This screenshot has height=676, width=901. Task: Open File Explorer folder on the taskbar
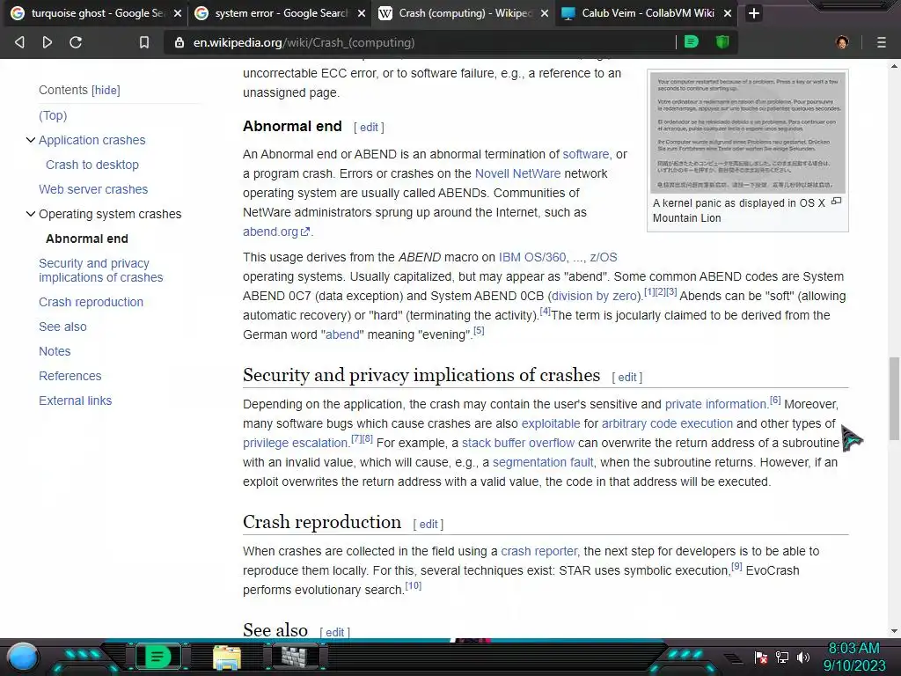(x=227, y=658)
